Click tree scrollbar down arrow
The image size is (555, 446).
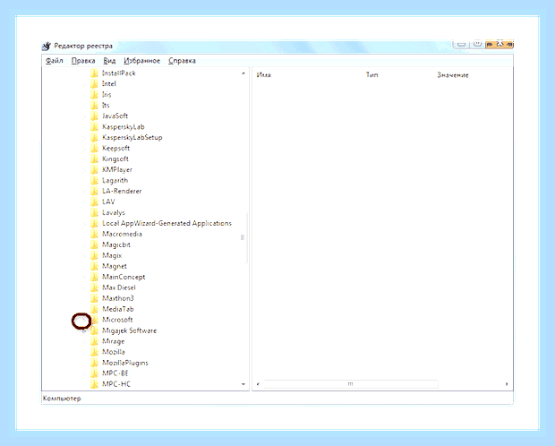pos(243,384)
